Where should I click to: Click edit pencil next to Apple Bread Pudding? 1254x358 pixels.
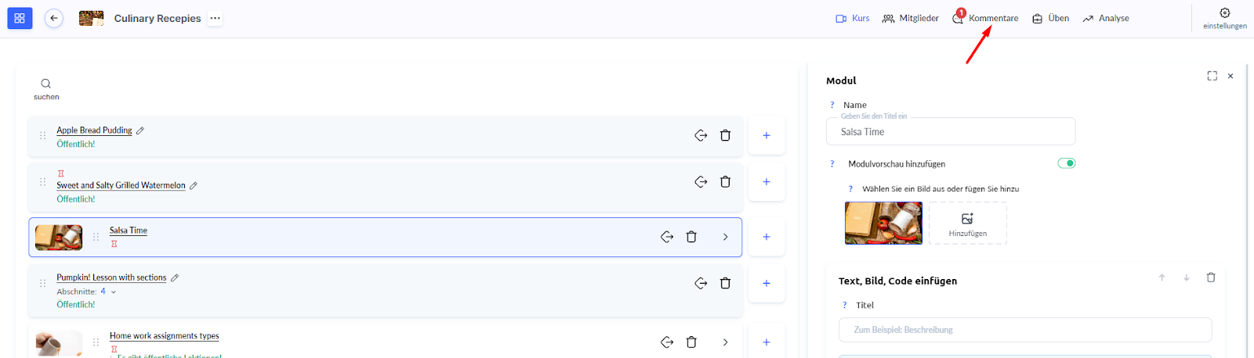click(140, 131)
